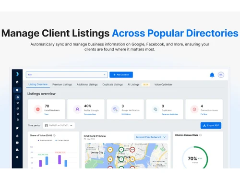Screen dimensions: 240x180
Task: Click the Duplicates copy icon
Action: 155,109
